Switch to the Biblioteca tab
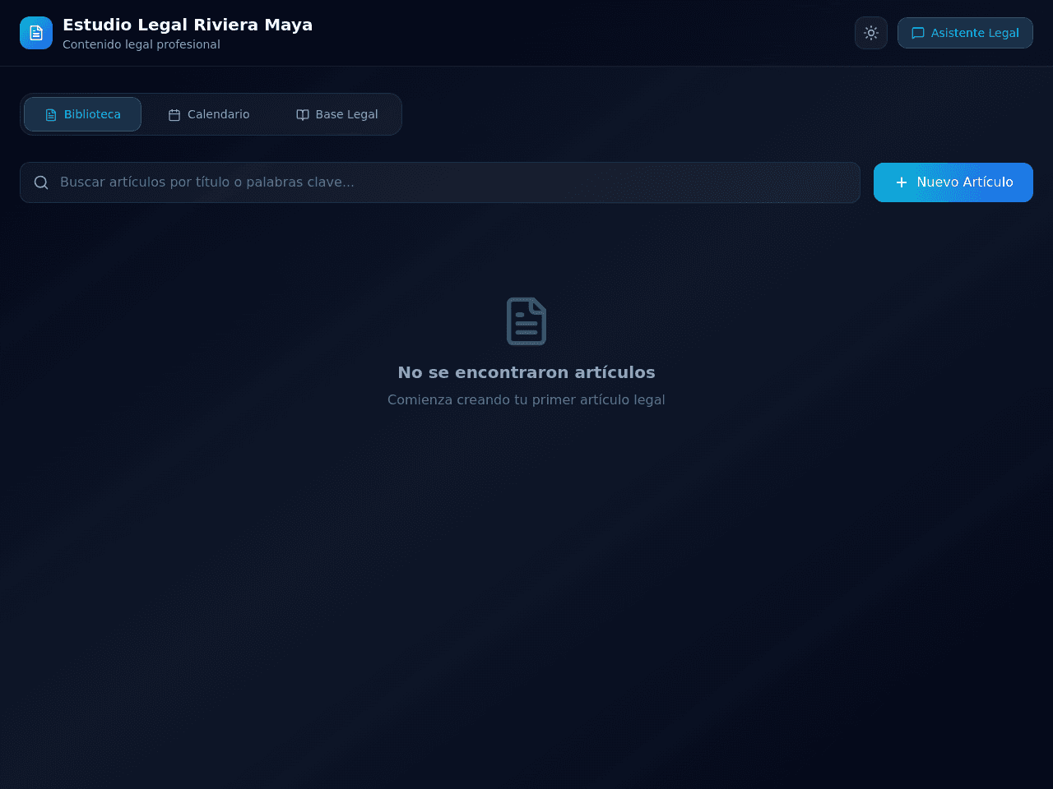Screen dimensions: 1053x789 [x=82, y=114]
